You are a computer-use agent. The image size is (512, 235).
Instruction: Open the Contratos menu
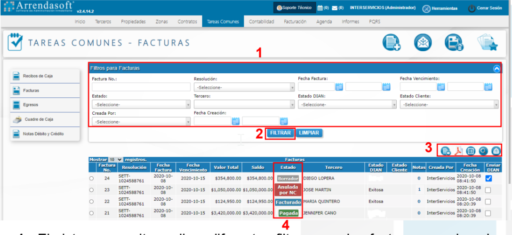(187, 22)
